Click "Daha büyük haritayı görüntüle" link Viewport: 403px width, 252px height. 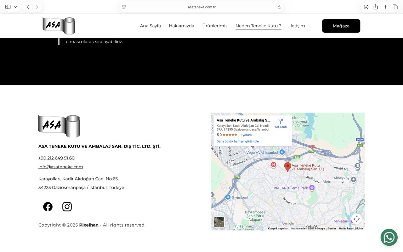(237, 141)
